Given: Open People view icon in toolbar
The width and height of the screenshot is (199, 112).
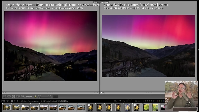Looking at the screenshot, I should pos(22,96).
